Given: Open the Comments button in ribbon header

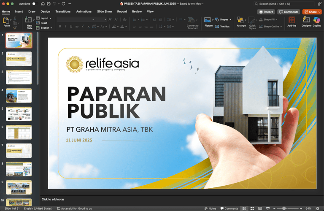Looking at the screenshot, I should 289,12.
